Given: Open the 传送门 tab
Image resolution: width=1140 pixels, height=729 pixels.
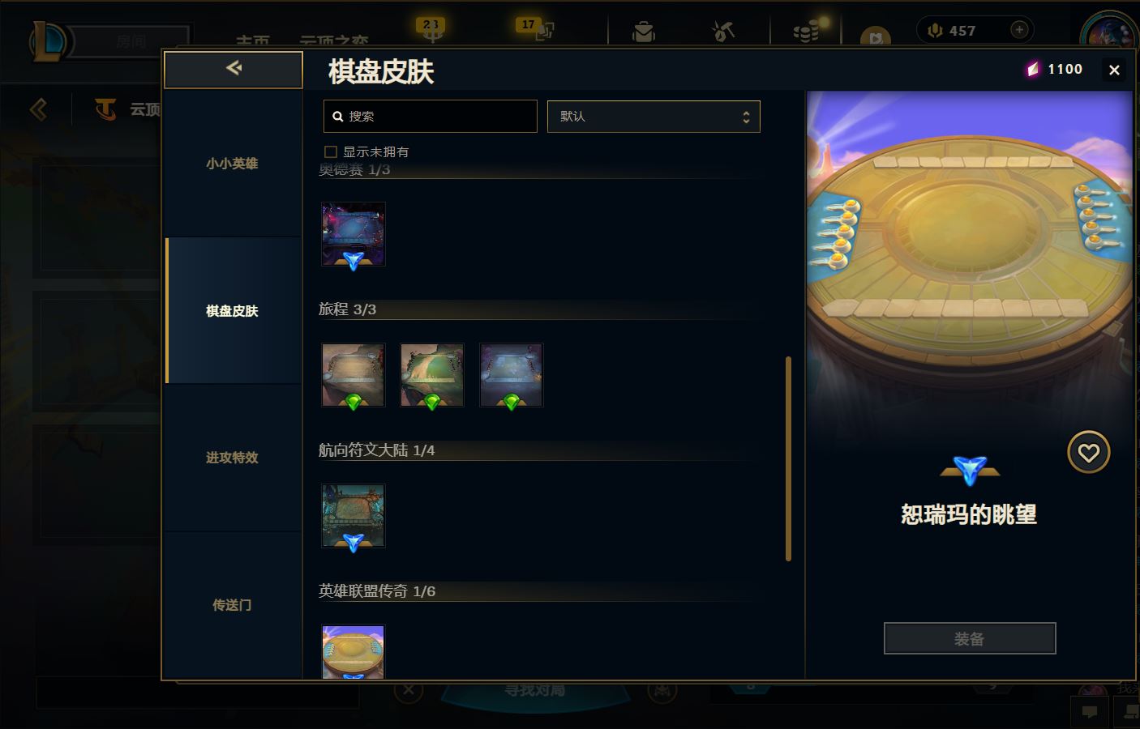Looking at the screenshot, I should click(x=233, y=605).
